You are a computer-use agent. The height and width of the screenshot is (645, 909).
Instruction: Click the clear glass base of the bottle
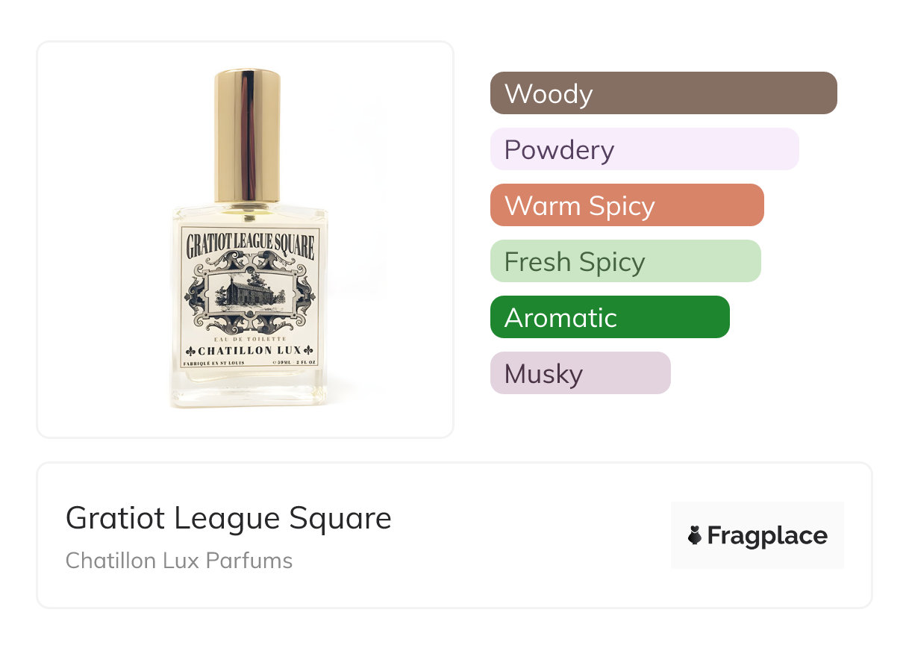pyautogui.click(x=249, y=390)
